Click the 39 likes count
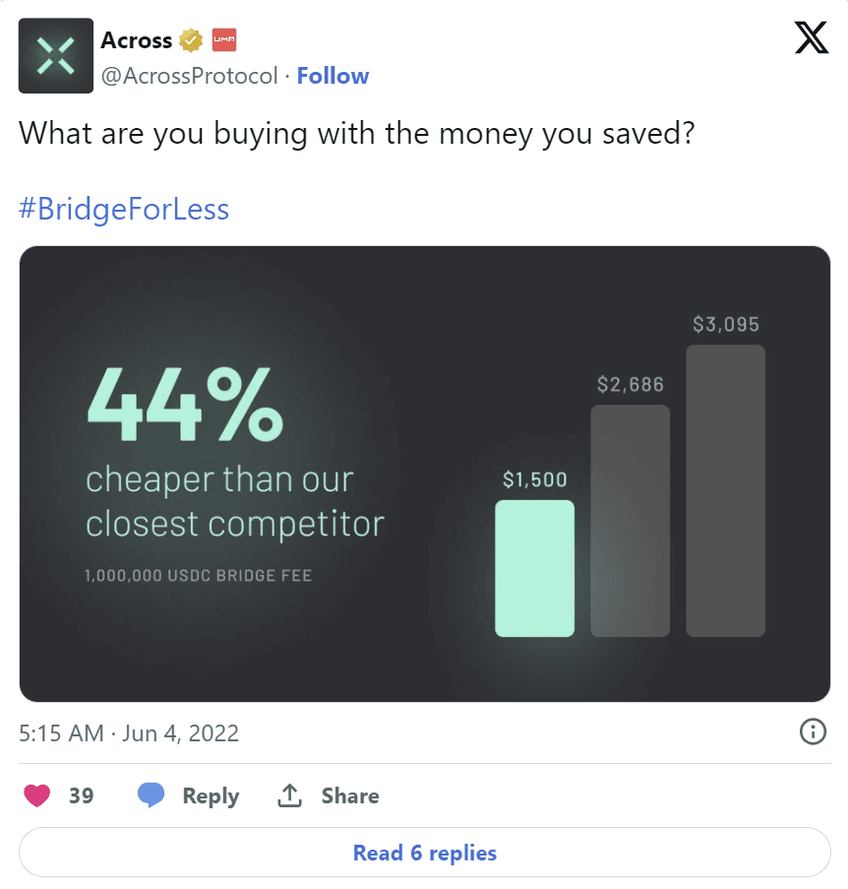 click(82, 795)
